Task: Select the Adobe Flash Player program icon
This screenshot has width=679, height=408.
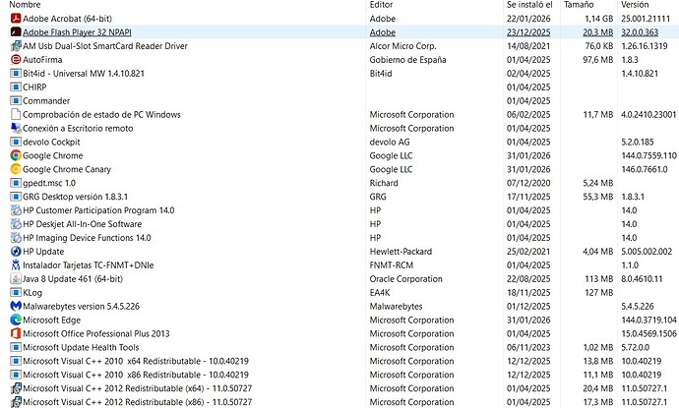Action: [x=15, y=31]
